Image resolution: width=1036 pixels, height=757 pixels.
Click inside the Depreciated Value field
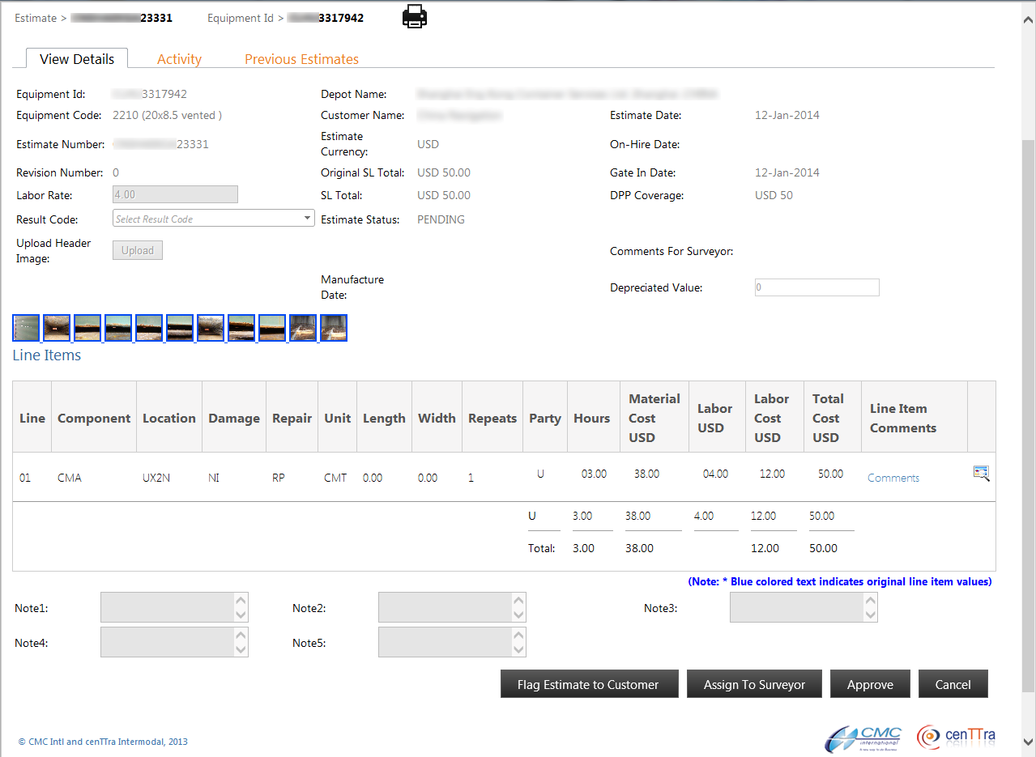coord(816,287)
